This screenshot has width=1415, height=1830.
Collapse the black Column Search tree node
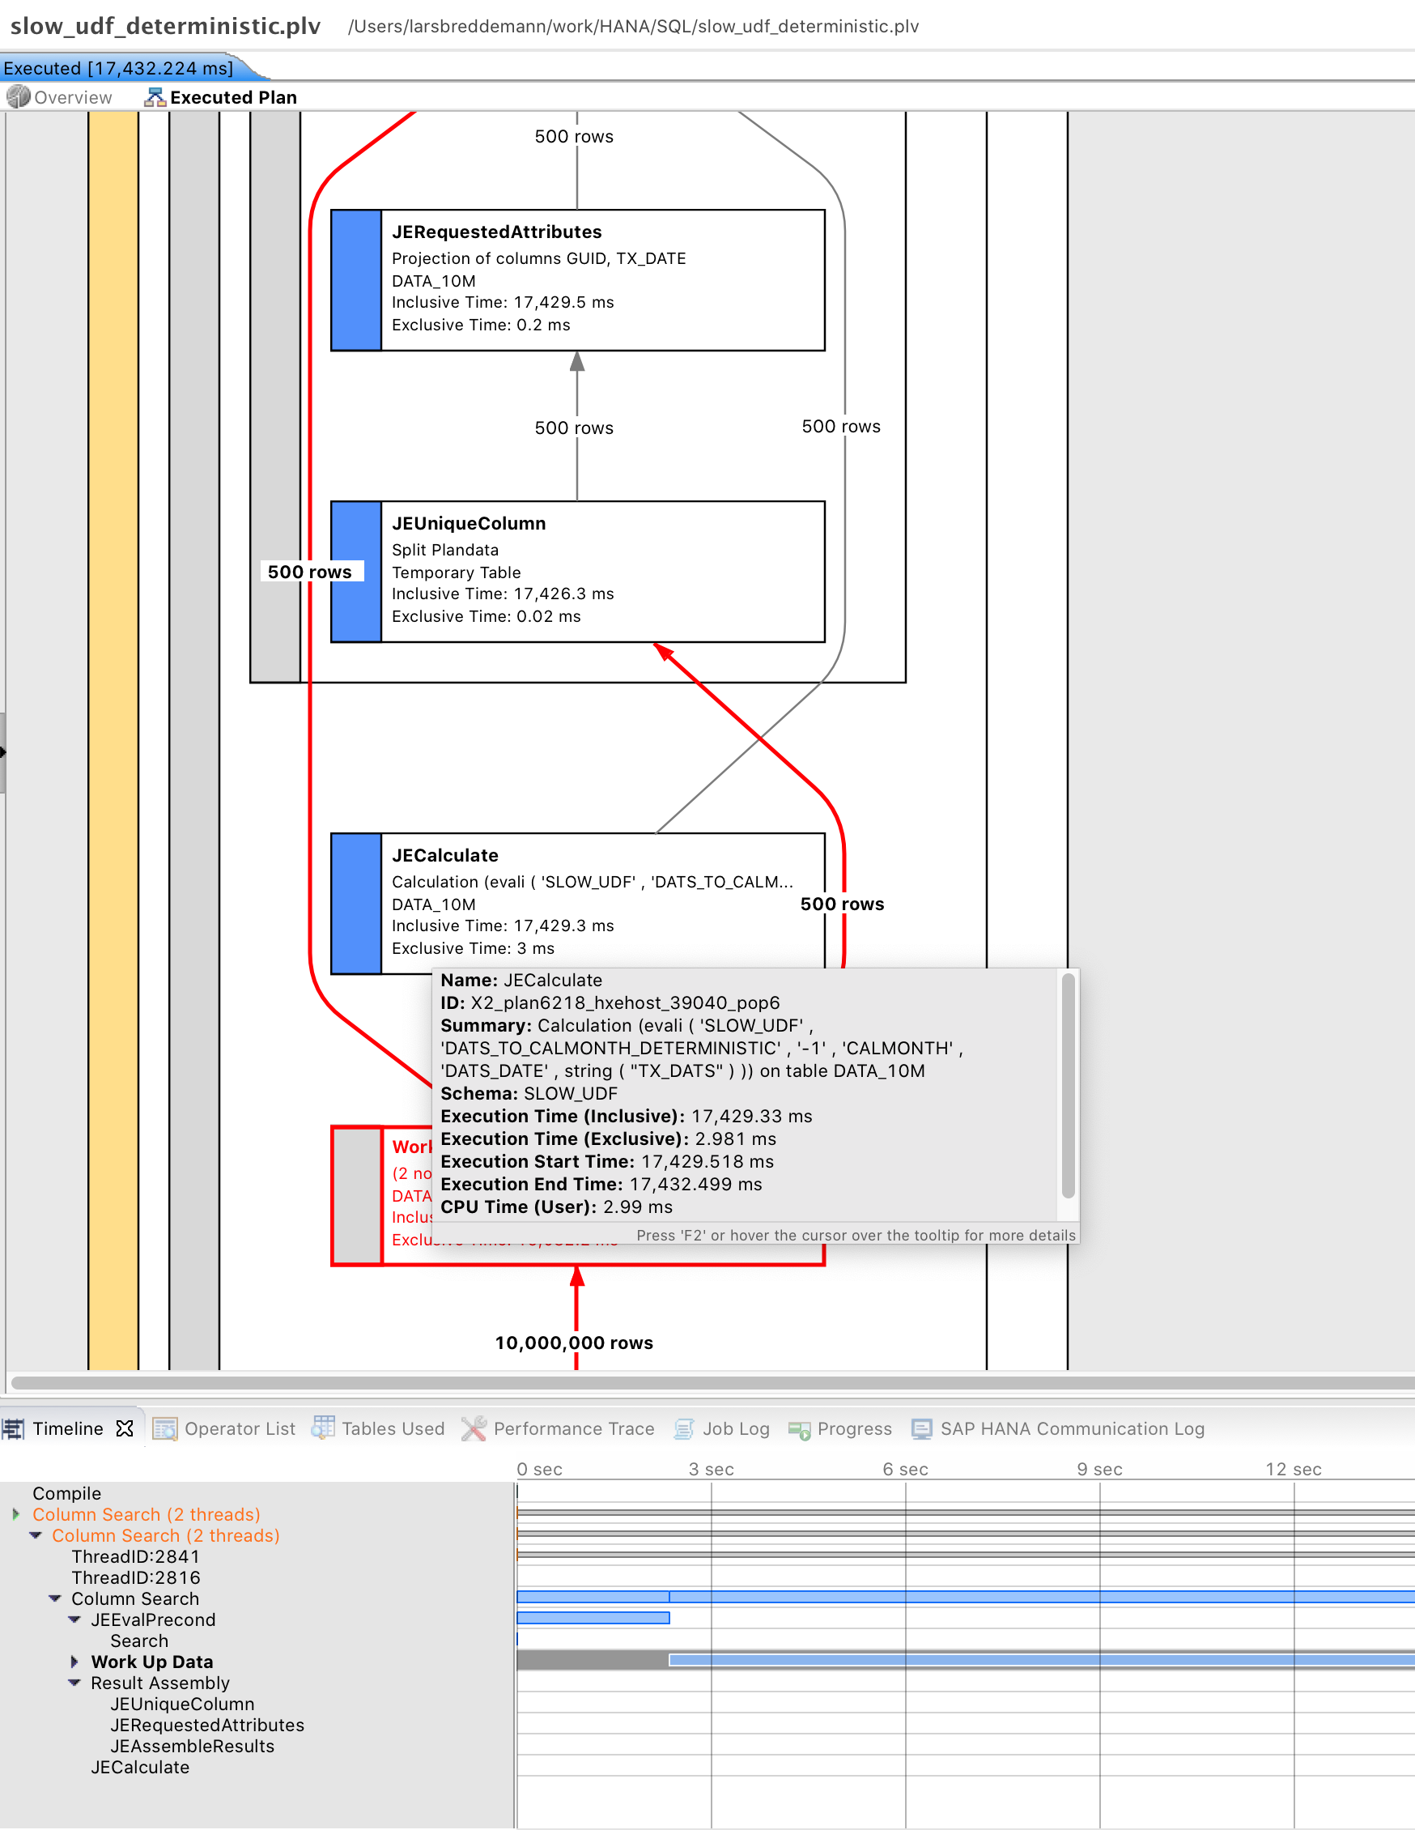(x=55, y=1598)
